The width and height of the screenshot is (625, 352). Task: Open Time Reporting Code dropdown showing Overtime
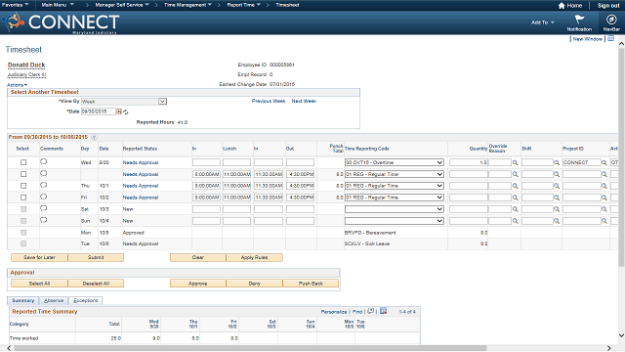395,162
